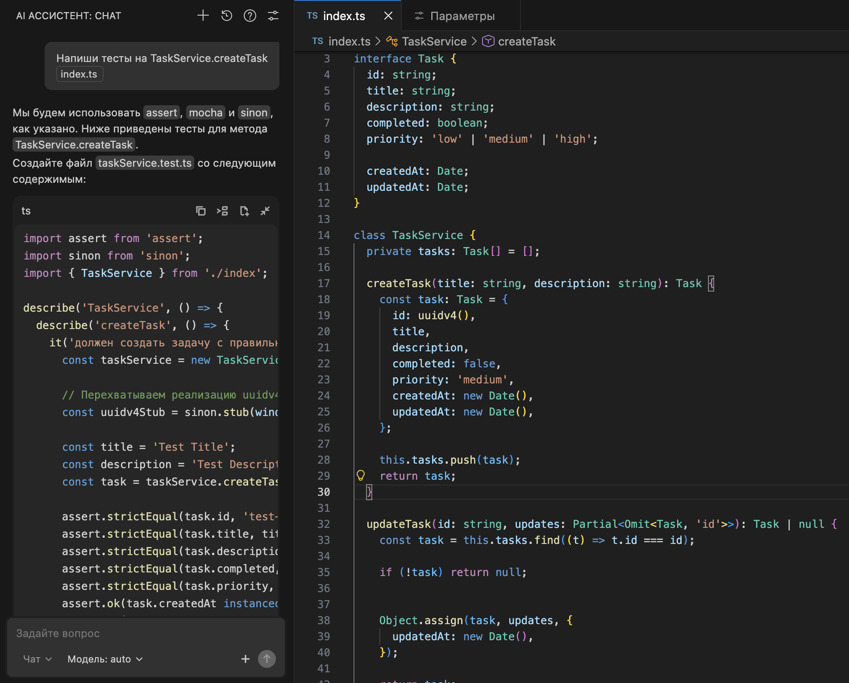Copy the ts code block
The width and height of the screenshot is (849, 683).
tap(201, 211)
